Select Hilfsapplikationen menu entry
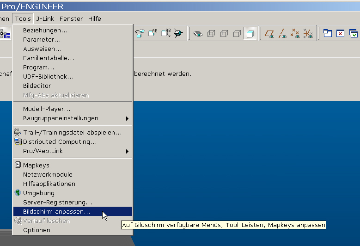This screenshot has width=360, height=246. 73,184
